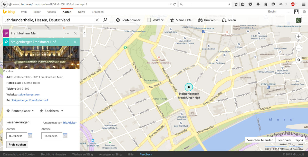
Task: Click the Bing logo
Action: click(9, 12)
